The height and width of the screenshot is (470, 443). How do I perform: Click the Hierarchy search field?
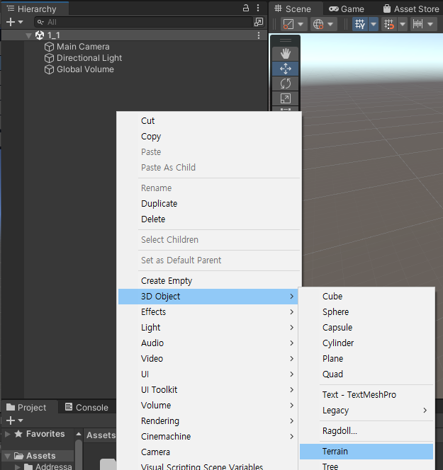[x=144, y=22]
